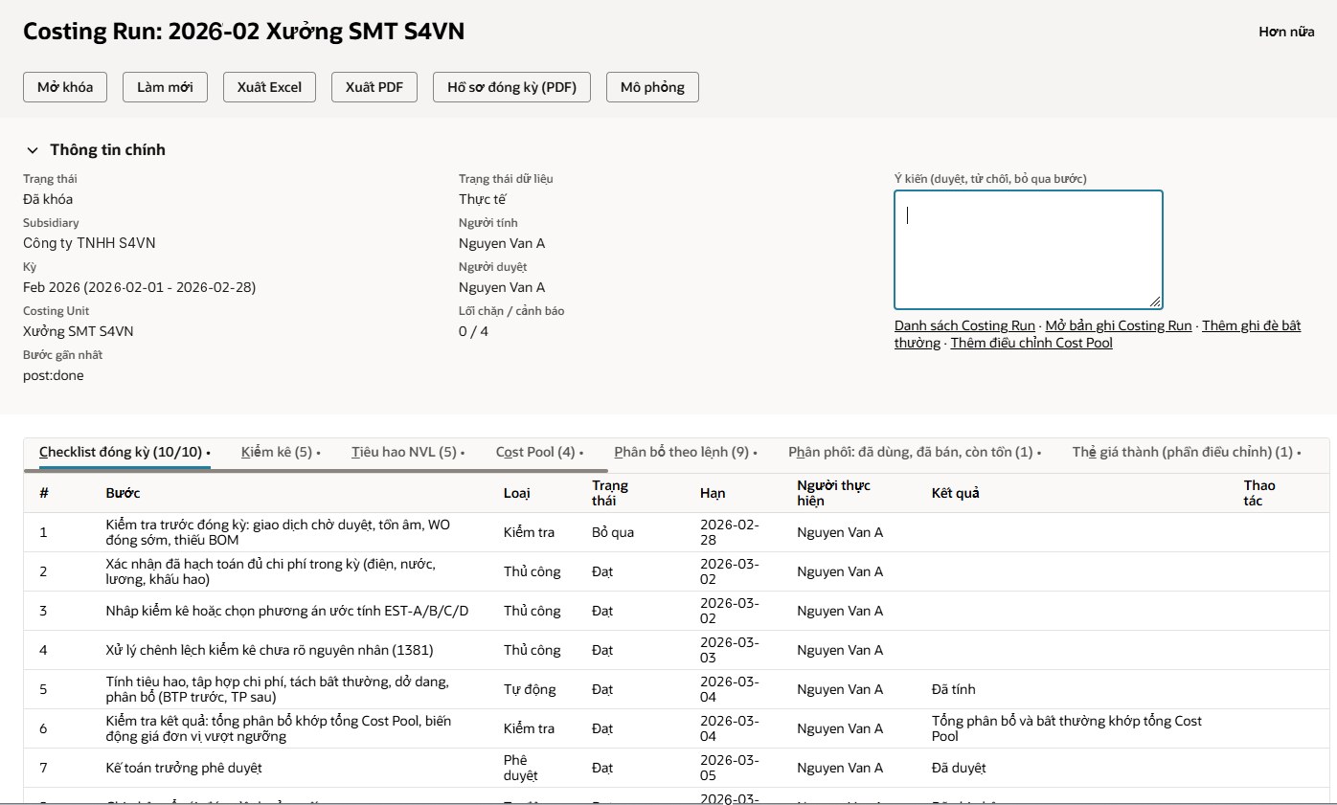Image resolution: width=1337 pixels, height=805 pixels.
Task: Open the Phân phối: đã dùng, đã bán, còn tồn tab
Action: coord(915,452)
